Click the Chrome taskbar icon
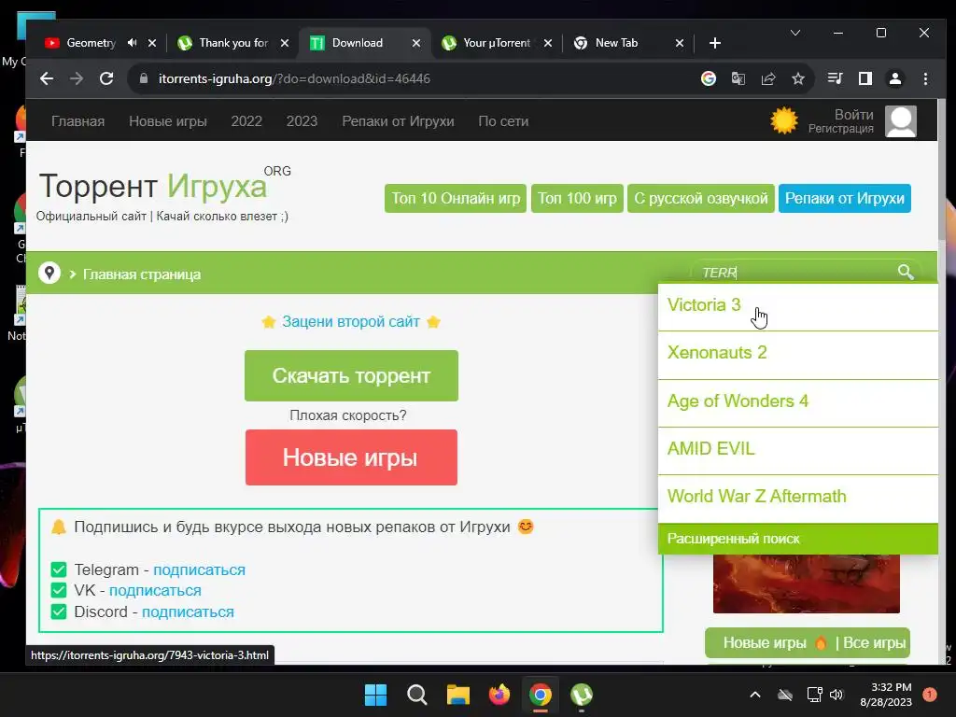Viewport: 956px width, 717px height. pos(541,695)
